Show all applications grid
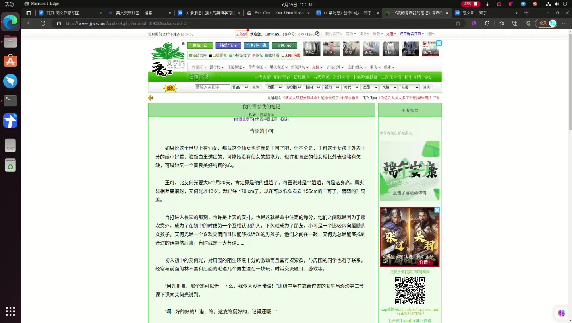The width and height of the screenshot is (572, 323). click(10, 311)
